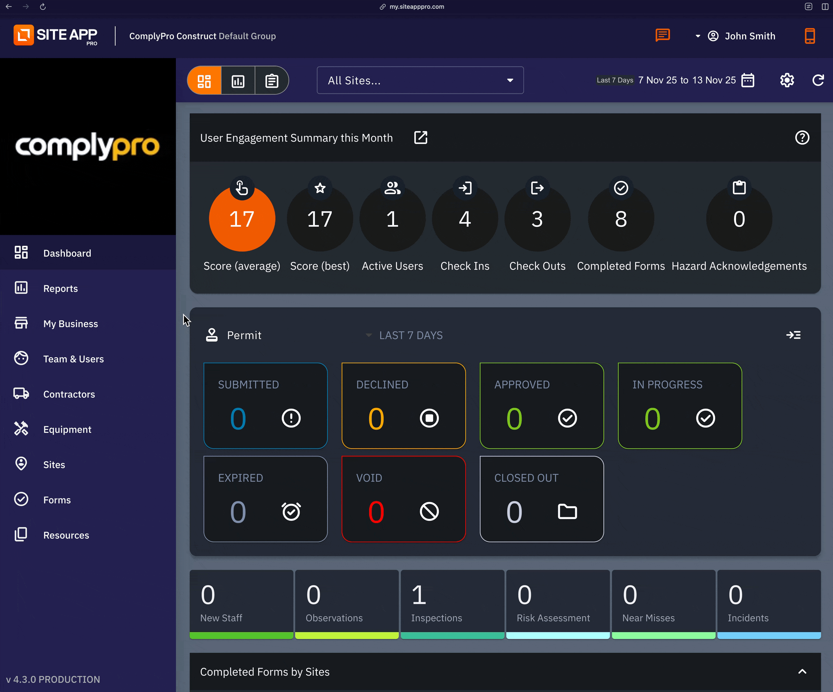Switch to the chart view toggle
This screenshot has height=692, width=833.
click(238, 81)
